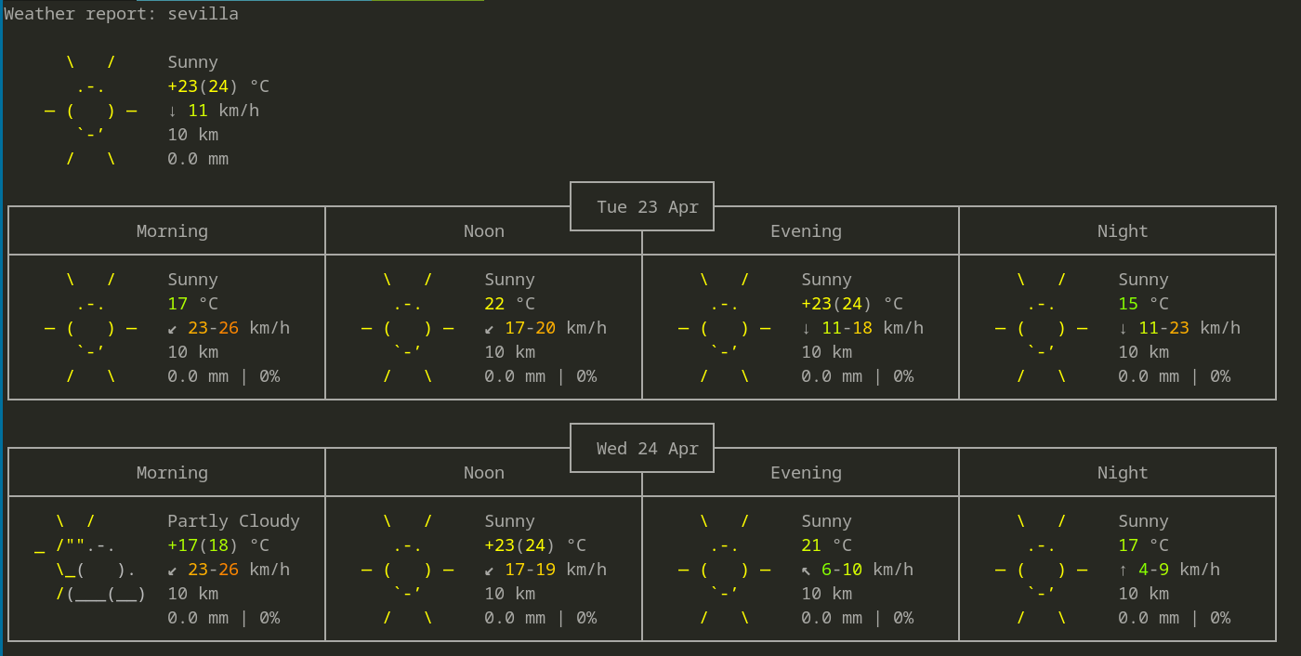
Task: Click Wednesday Evening's 6-10 km/h wind reading
Action: 858,570
